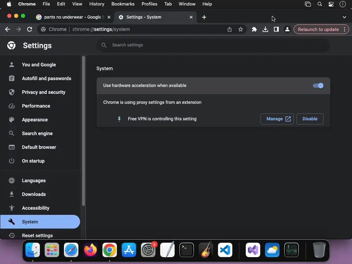Click the forward navigation arrow
The image size is (352, 264).
[x=19, y=30]
